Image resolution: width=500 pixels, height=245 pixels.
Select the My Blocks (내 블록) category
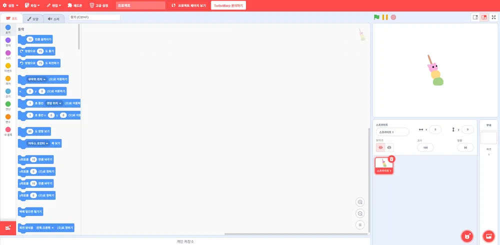8,131
